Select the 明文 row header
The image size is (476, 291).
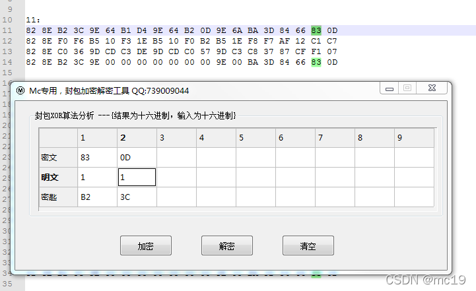58,178
